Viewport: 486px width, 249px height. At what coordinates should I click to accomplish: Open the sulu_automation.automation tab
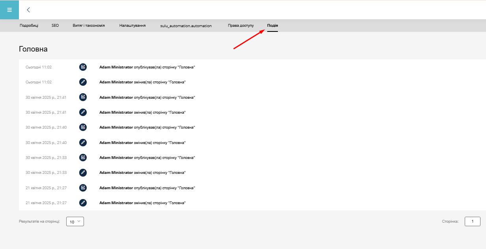(x=186, y=26)
